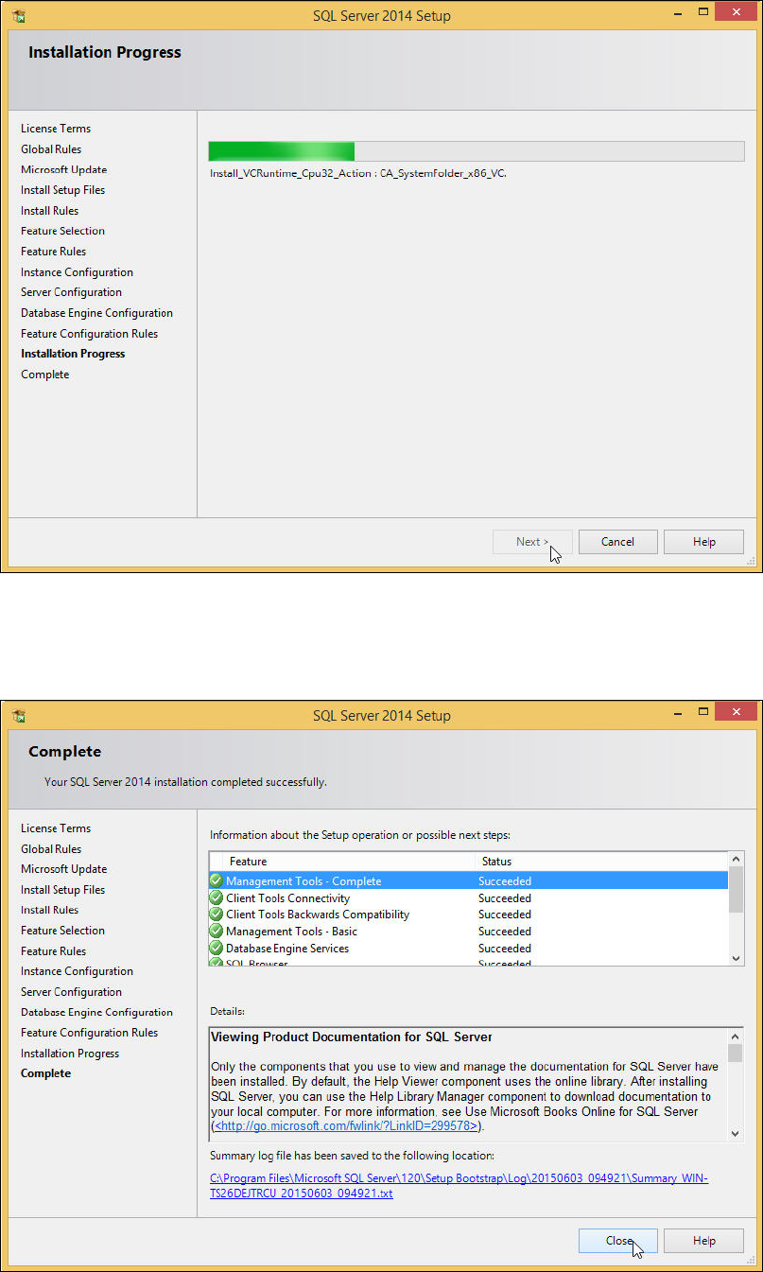Screen dimensions: 763x1272
Task: Click Succeeded status of Database Engine Services
Action: pyautogui.click(x=505, y=949)
